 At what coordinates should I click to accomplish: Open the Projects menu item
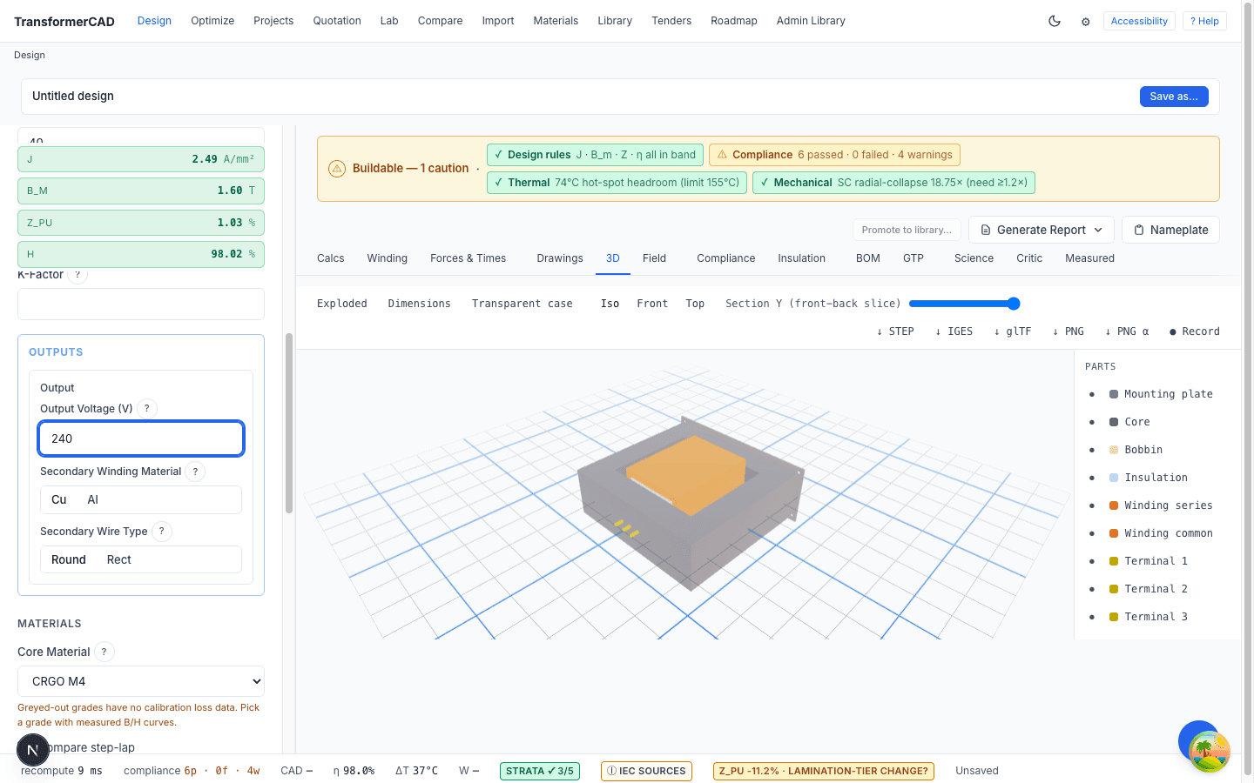tap(273, 21)
